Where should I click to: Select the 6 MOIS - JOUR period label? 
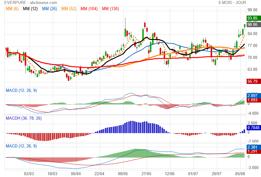coord(232,3)
